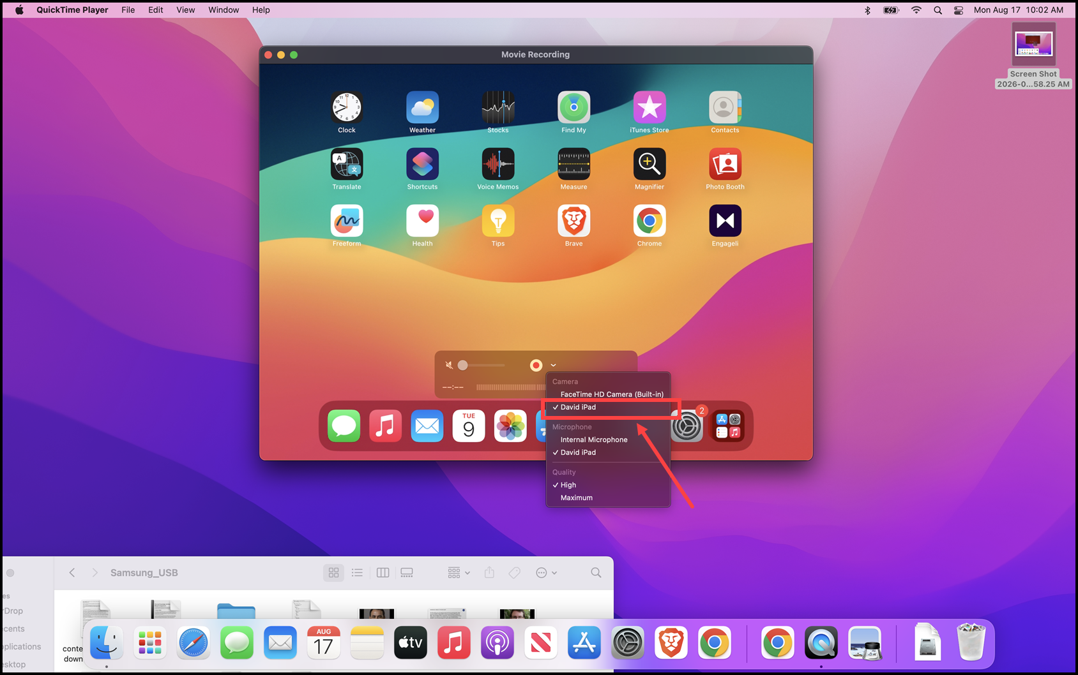Click the Health app icon
The height and width of the screenshot is (675, 1078).
coord(423,221)
